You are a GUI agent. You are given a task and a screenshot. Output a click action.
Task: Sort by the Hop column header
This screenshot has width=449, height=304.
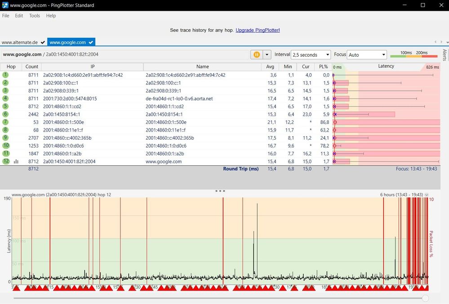(11, 66)
